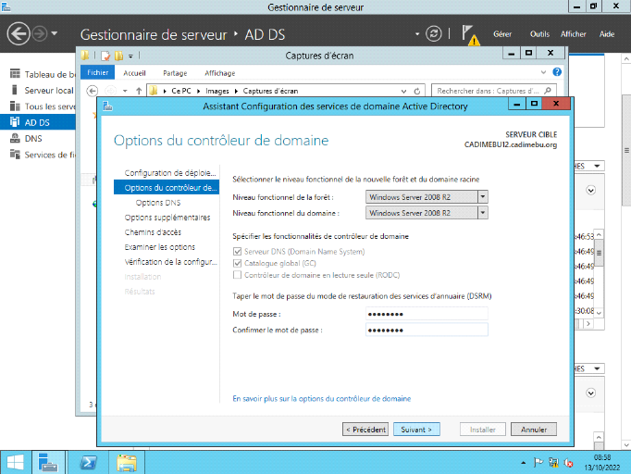
Task: Open the forest functional level dropdown
Action: coord(483,197)
